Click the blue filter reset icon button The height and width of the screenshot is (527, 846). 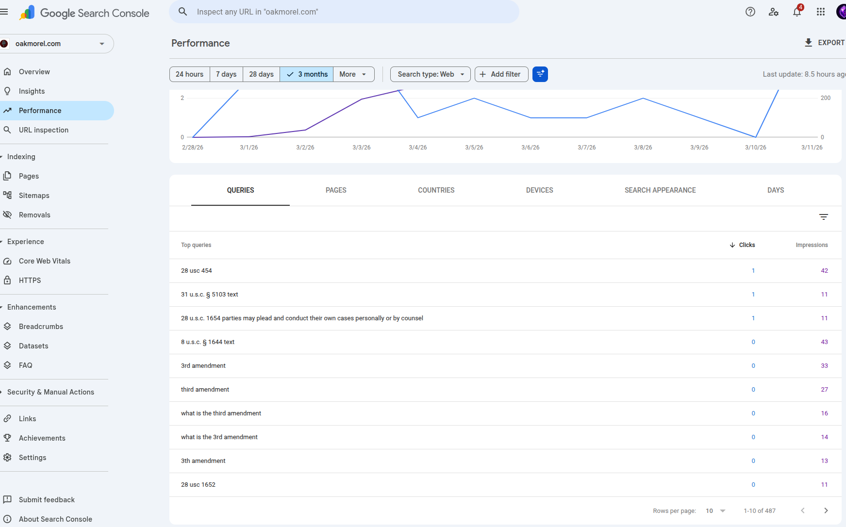[x=540, y=74]
